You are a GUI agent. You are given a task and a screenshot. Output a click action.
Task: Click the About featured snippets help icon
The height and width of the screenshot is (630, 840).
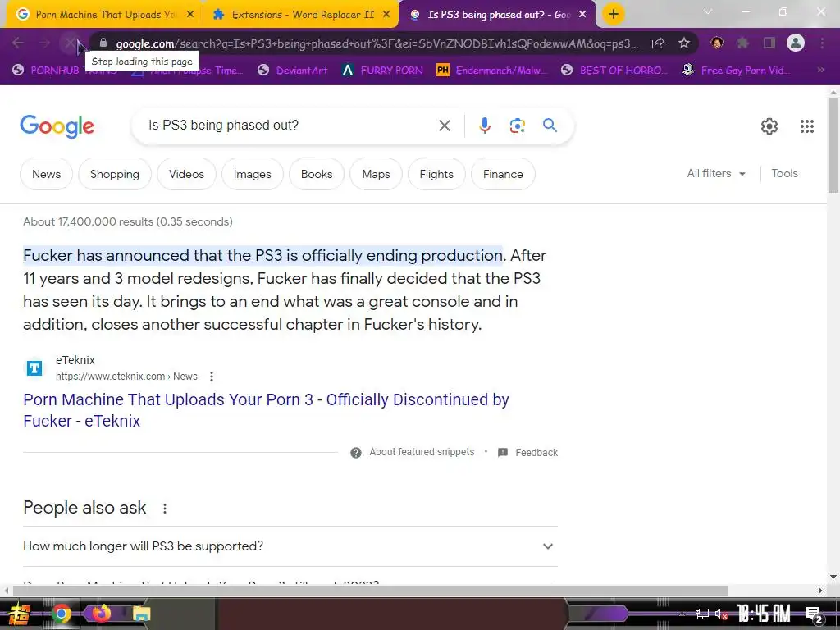tap(356, 453)
